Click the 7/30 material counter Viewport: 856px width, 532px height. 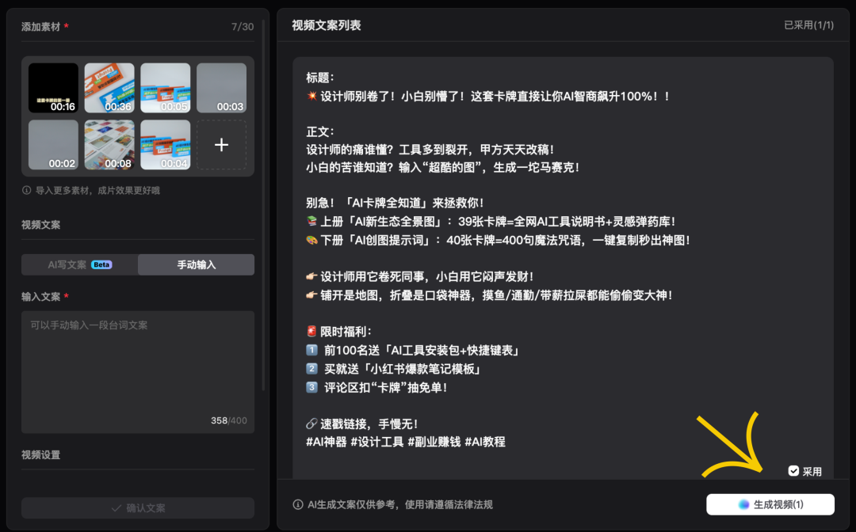(243, 27)
